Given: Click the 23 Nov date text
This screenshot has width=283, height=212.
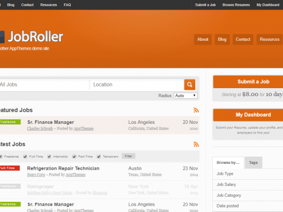Looking at the screenshot, I should point(190,168).
